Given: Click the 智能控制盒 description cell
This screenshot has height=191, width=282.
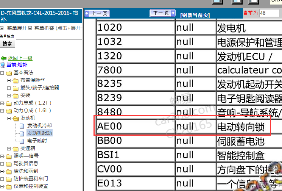Looking at the screenshot, I should pos(249,155).
